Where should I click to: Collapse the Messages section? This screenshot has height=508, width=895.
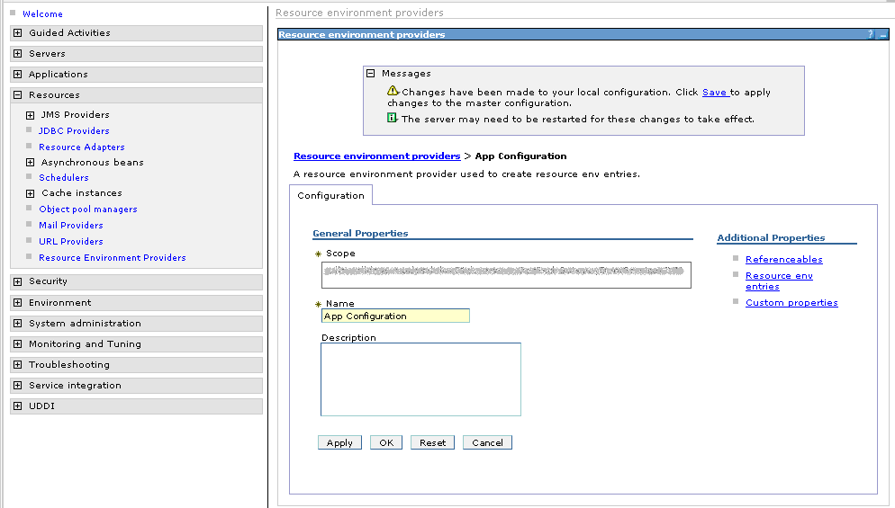370,74
